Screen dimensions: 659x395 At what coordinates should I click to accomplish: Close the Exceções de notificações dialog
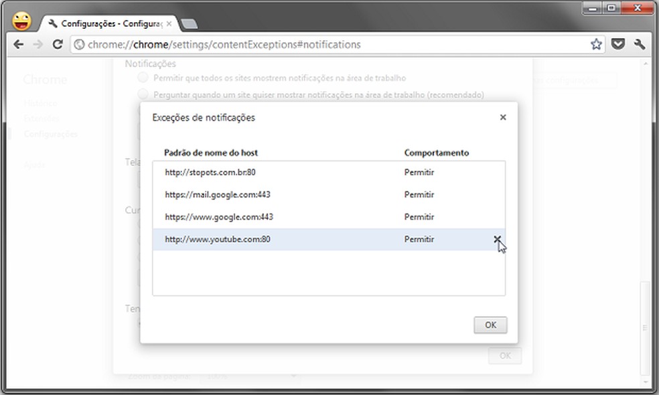(503, 117)
